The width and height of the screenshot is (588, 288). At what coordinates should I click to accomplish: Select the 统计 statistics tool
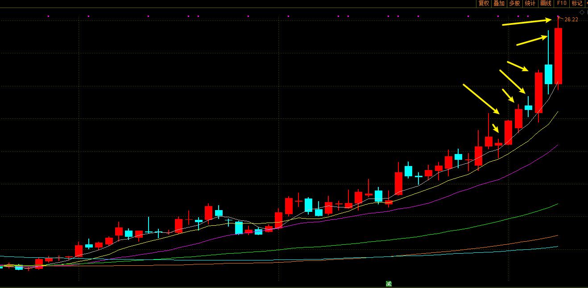click(x=530, y=4)
